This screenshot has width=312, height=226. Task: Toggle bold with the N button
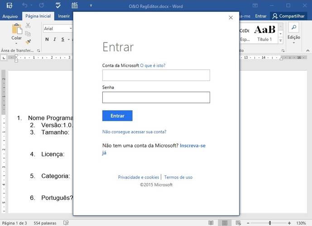[x=47, y=39]
